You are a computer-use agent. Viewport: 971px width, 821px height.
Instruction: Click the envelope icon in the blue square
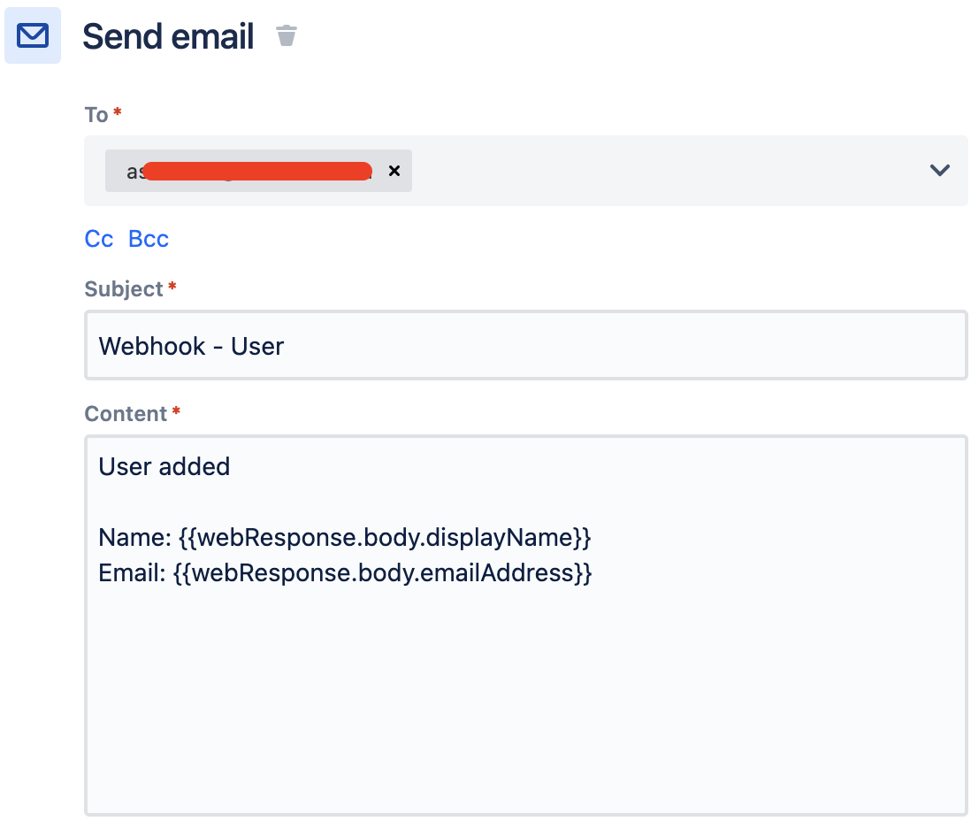pyautogui.click(x=32, y=35)
